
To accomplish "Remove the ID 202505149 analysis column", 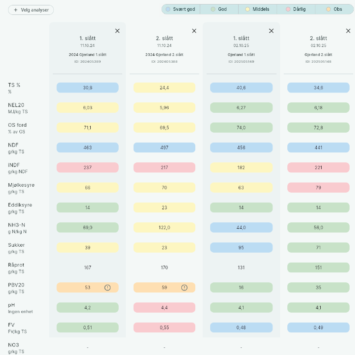I will 271,31.
